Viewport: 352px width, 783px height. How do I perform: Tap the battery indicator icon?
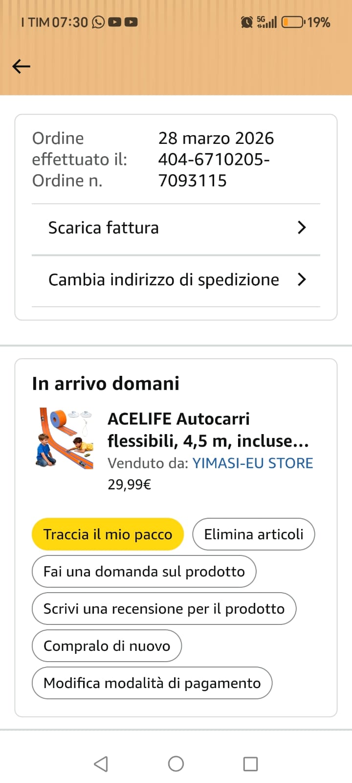tap(292, 22)
